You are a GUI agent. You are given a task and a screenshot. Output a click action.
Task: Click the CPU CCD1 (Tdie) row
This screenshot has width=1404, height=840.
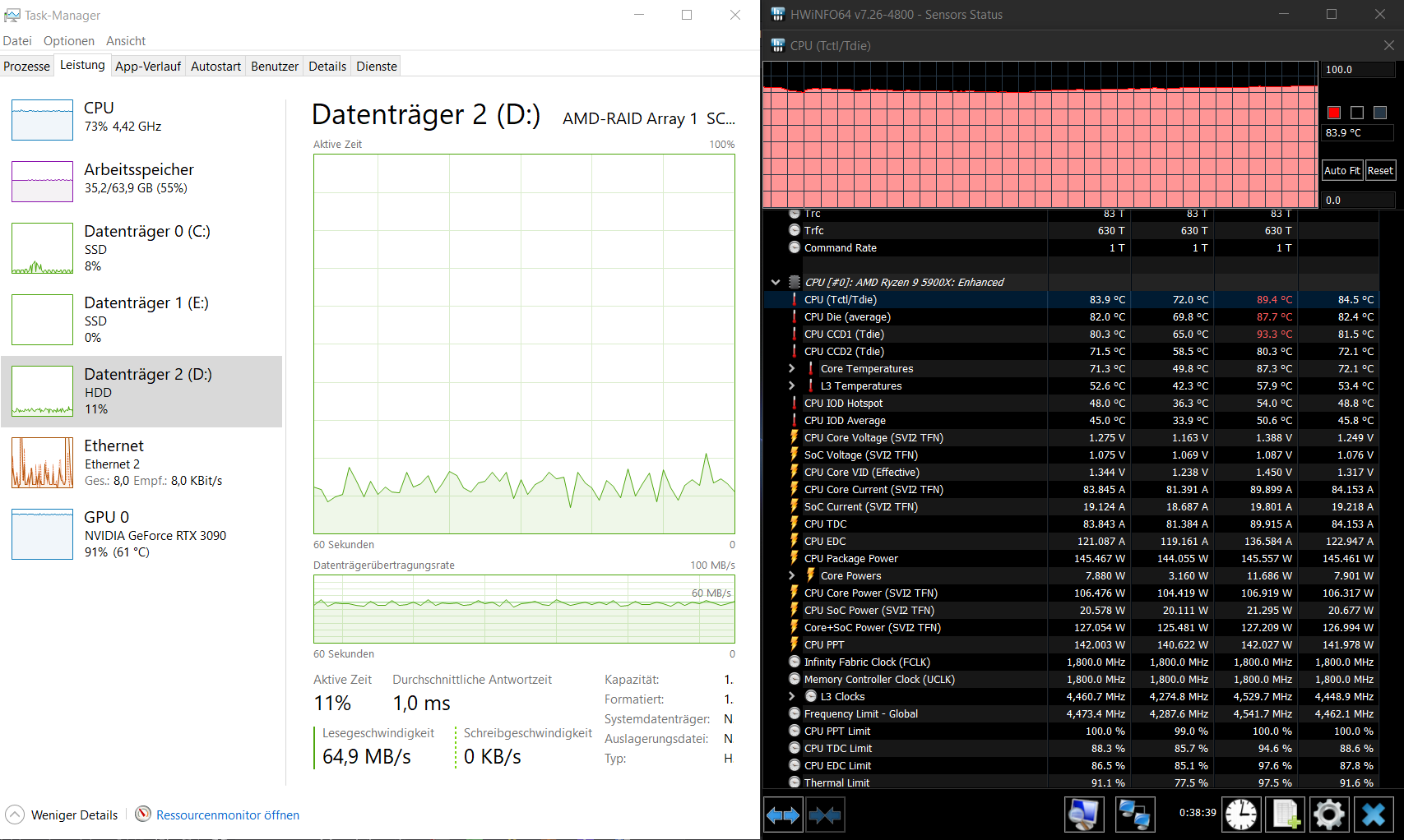[x=1071, y=334]
